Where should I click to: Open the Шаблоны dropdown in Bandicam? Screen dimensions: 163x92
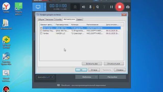click(87, 77)
